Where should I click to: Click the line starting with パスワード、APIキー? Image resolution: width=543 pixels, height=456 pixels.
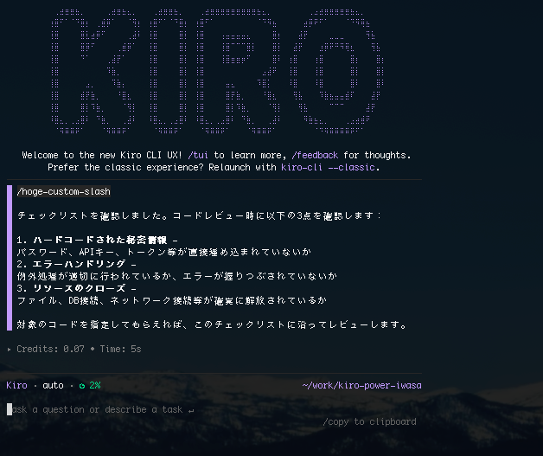coord(163,252)
